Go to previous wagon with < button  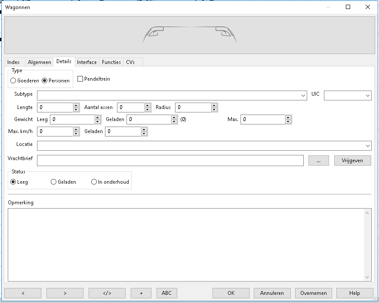click(23, 293)
